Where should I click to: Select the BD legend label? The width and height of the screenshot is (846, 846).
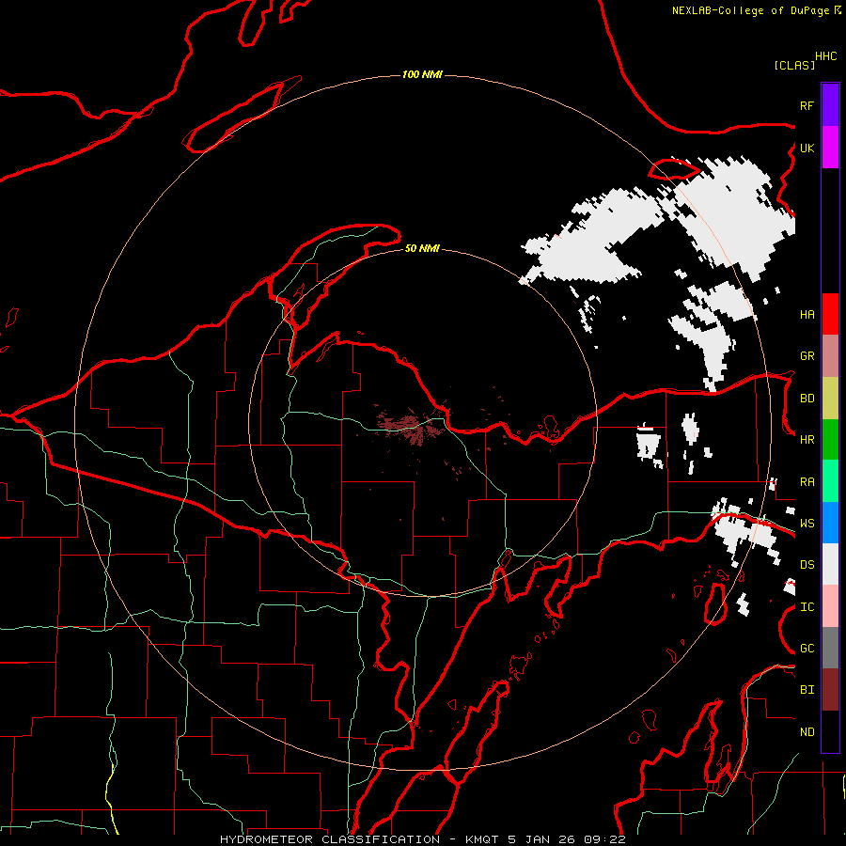(807, 399)
